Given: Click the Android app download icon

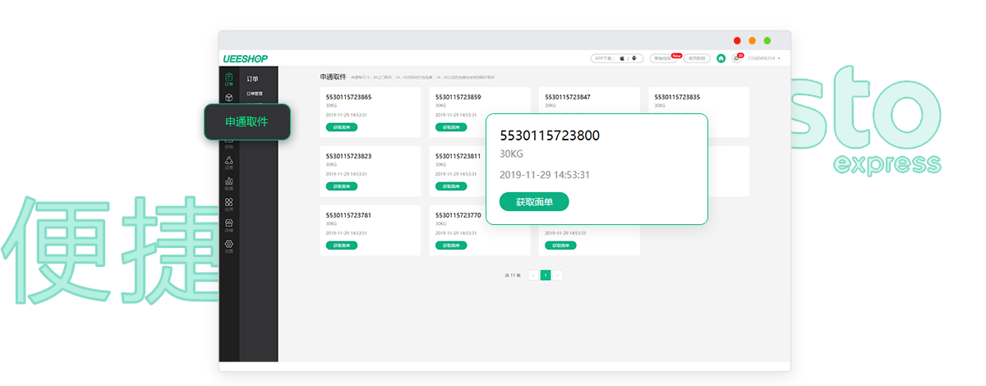Looking at the screenshot, I should (x=634, y=58).
